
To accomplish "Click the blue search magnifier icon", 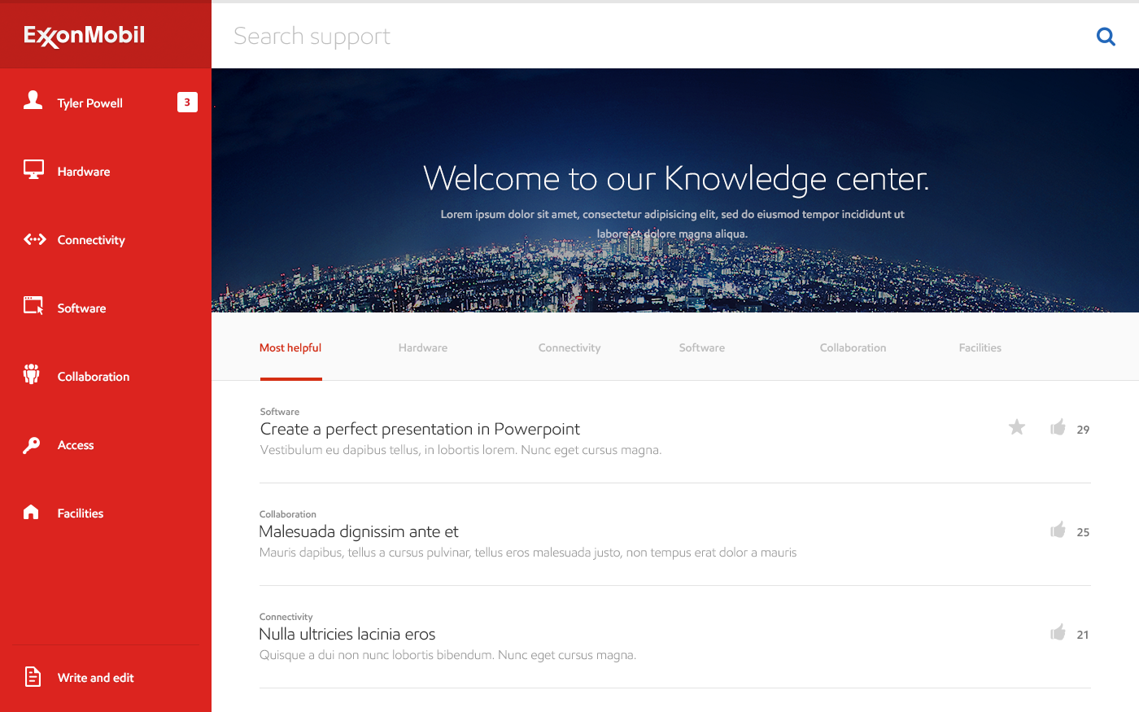I will pyautogui.click(x=1106, y=37).
